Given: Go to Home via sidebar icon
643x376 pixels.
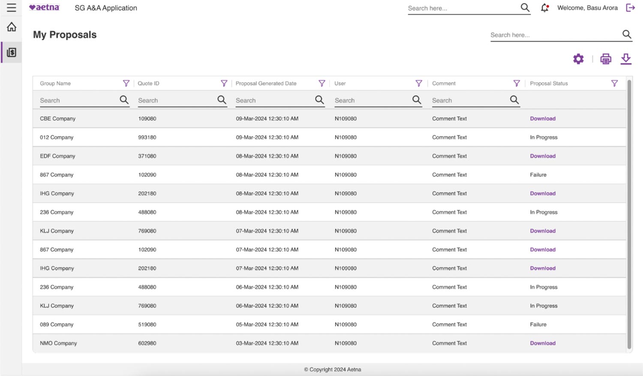Looking at the screenshot, I should pos(12,27).
